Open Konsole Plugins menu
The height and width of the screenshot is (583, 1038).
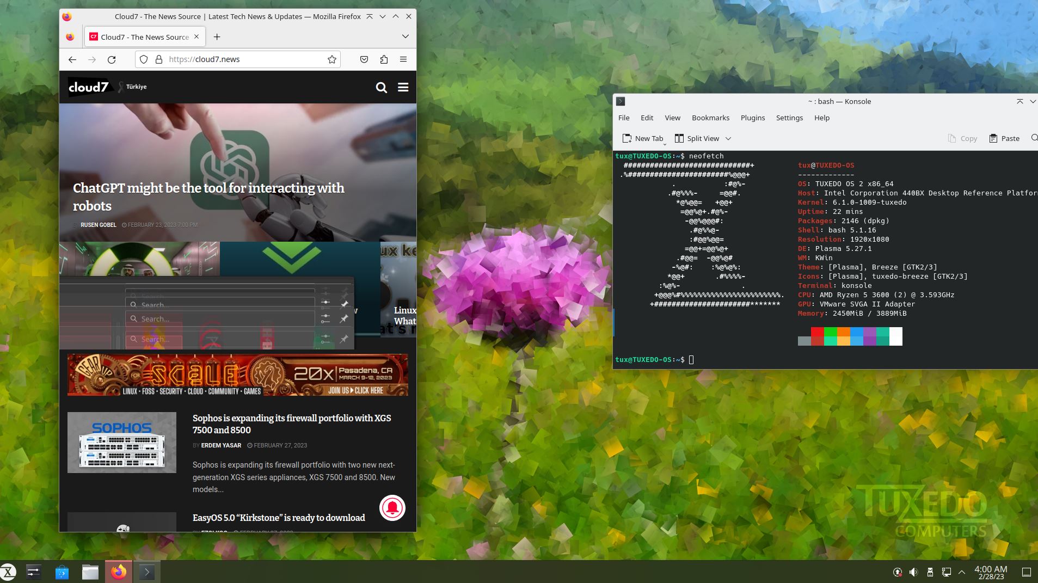pos(753,118)
